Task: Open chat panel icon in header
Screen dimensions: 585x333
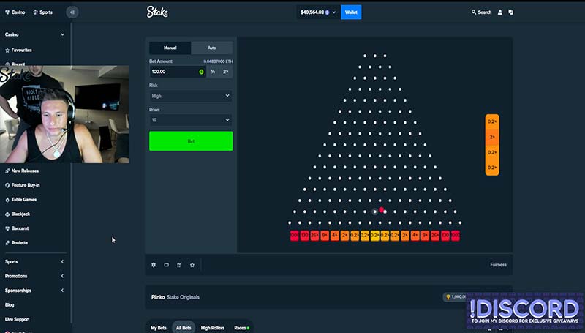Action: [x=510, y=12]
